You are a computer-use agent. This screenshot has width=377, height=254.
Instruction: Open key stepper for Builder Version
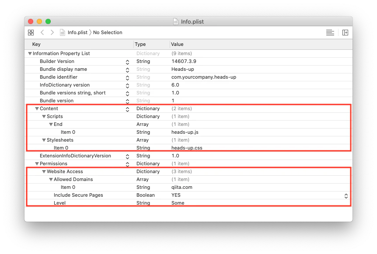tap(127, 62)
